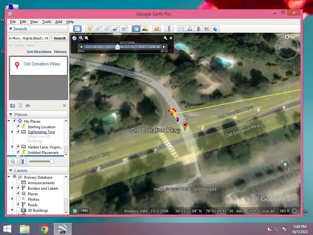Image resolution: width=313 pixels, height=235 pixels.
Task: Uncheck the Sightseeing Tour checkbox
Action: pos(18,132)
